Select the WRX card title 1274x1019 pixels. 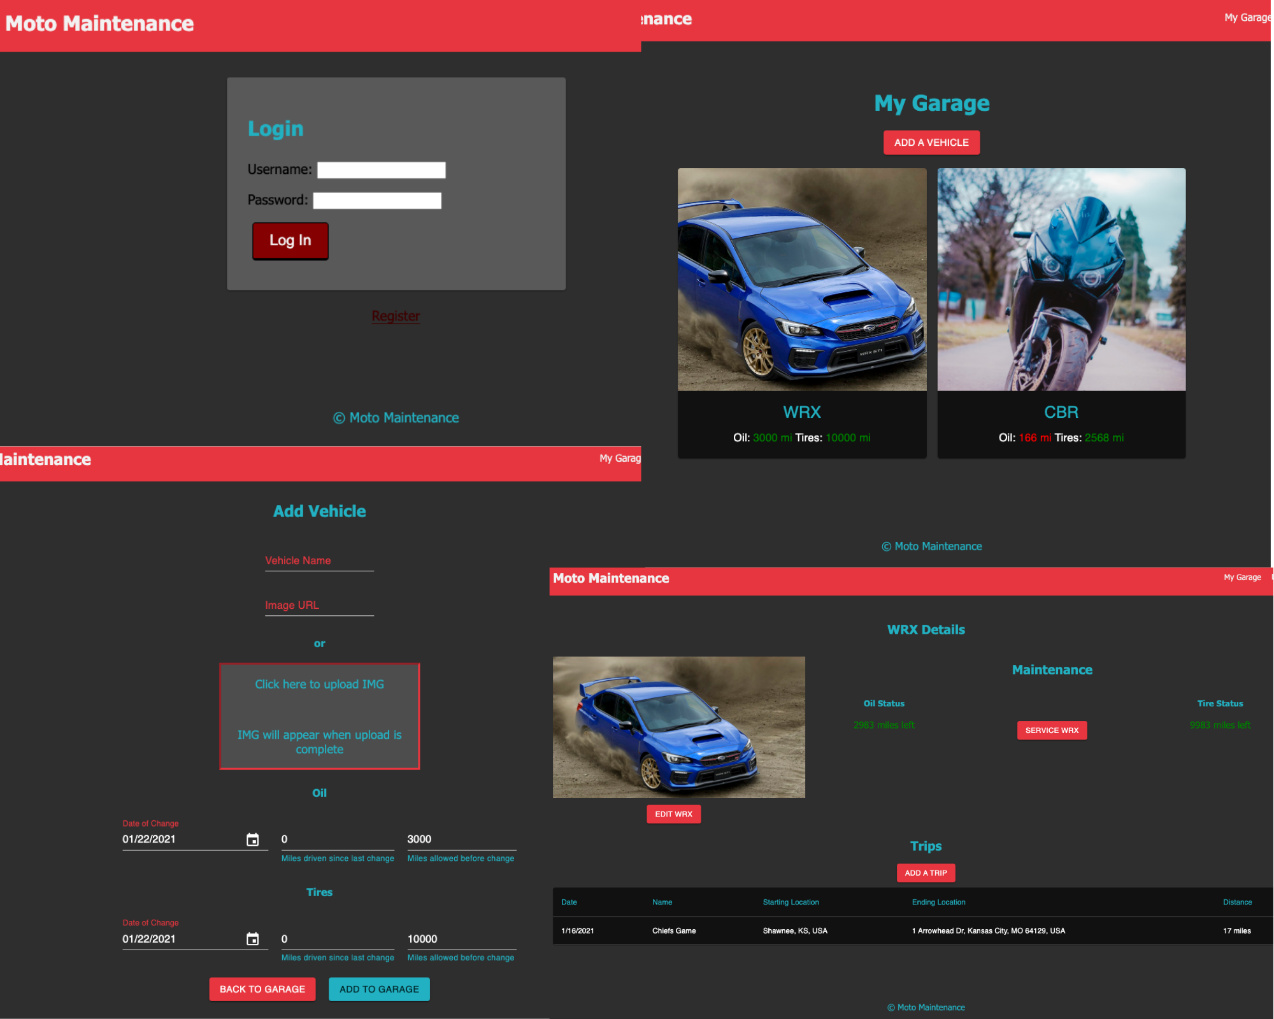tap(802, 412)
